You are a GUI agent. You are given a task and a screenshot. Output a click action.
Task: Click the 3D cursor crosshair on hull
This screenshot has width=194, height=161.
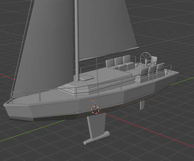pos(95,110)
